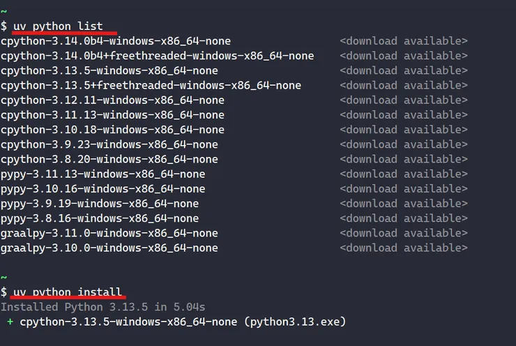This screenshot has width=516, height=346.
Task: Click 'download available' beside cpython-3.12.11
Action: (x=404, y=100)
